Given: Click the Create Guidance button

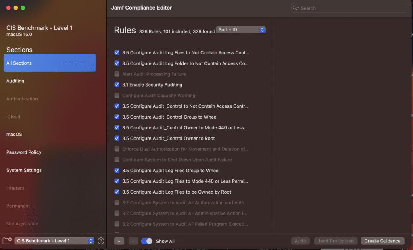Looking at the screenshot, I should pyautogui.click(x=382, y=241).
